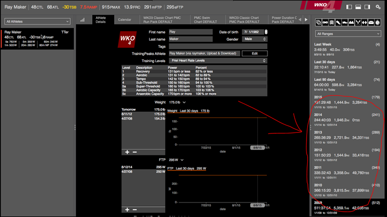
Task: Remove FTP entry with minus
Action: 135,209
